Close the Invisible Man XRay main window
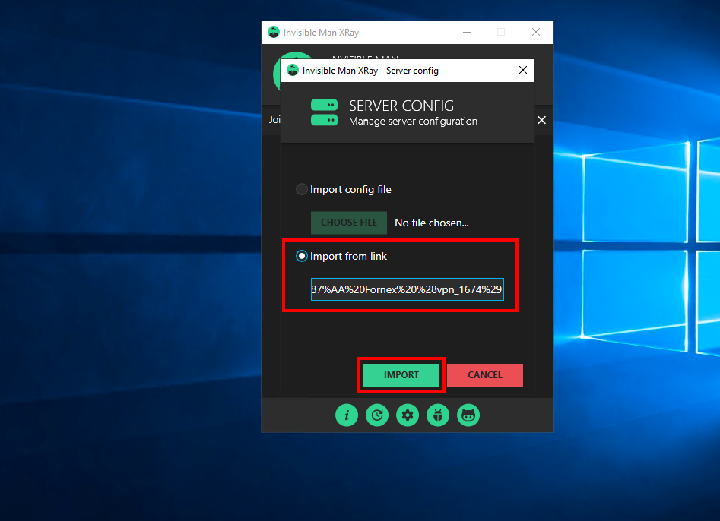The height and width of the screenshot is (521, 720). (536, 32)
